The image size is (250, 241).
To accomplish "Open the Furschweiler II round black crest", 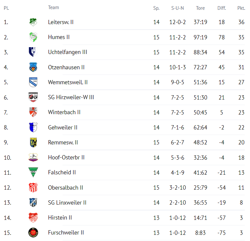I will coord(33,233).
